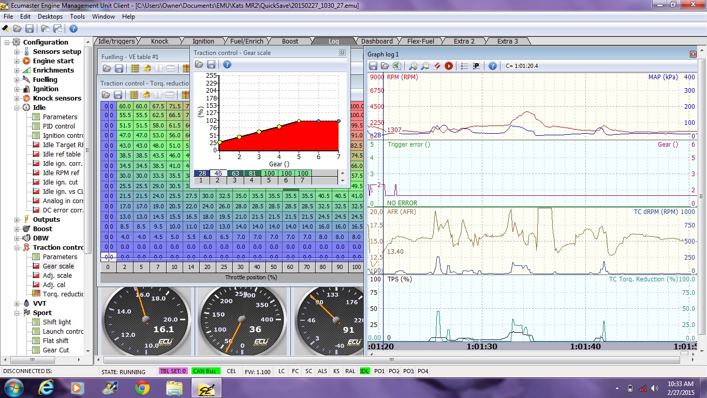Click the CAN Bus status indicator
707x398 pixels.
(205, 371)
